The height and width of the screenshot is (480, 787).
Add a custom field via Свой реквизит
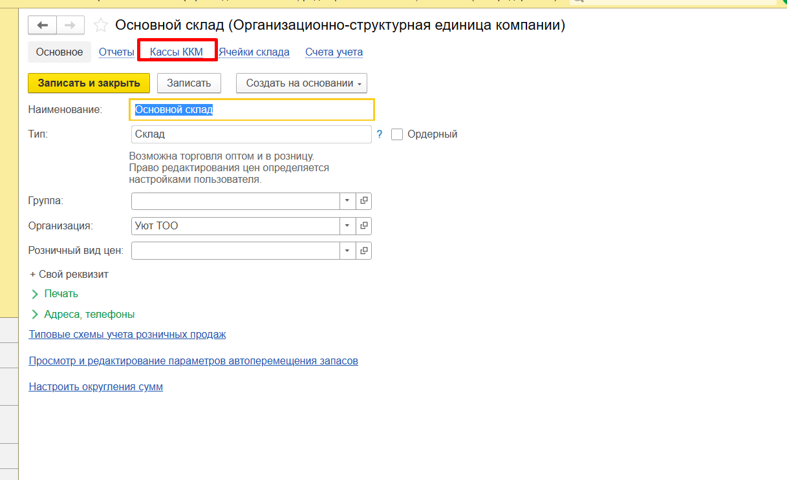69,275
